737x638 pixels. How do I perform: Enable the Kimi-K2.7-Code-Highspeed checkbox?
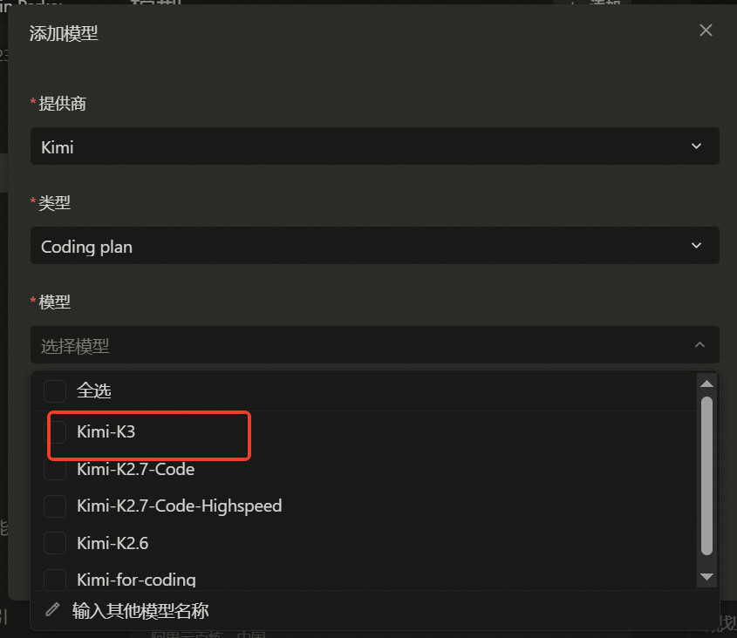(55, 506)
